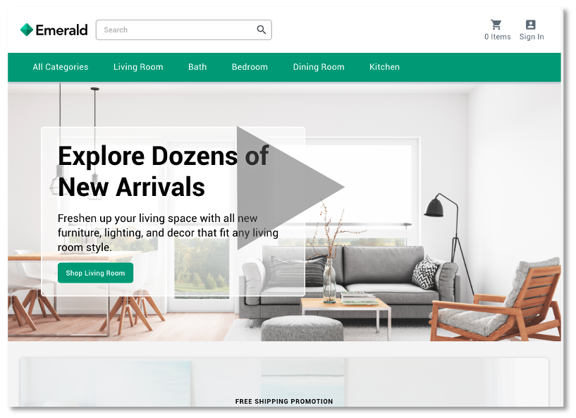This screenshot has width=576, height=418.
Task: Open the shopping cart icon
Action: coord(496,25)
